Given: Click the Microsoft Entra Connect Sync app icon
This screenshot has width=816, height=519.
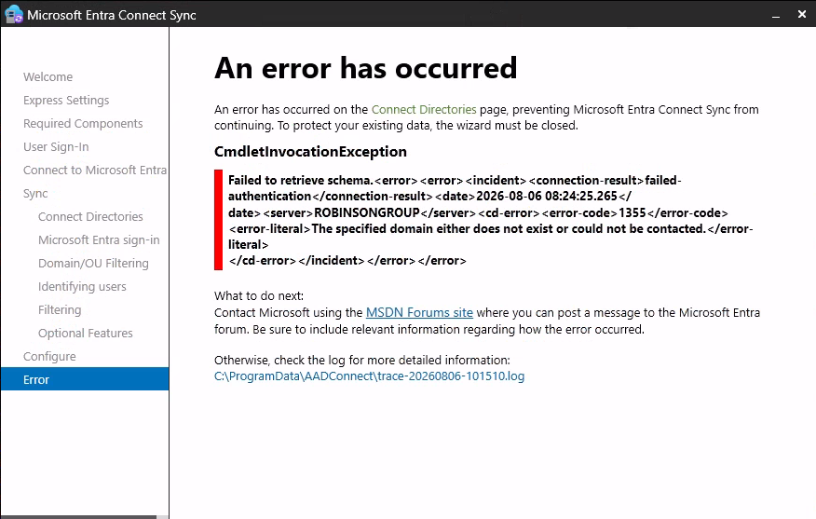Looking at the screenshot, I should [14, 15].
